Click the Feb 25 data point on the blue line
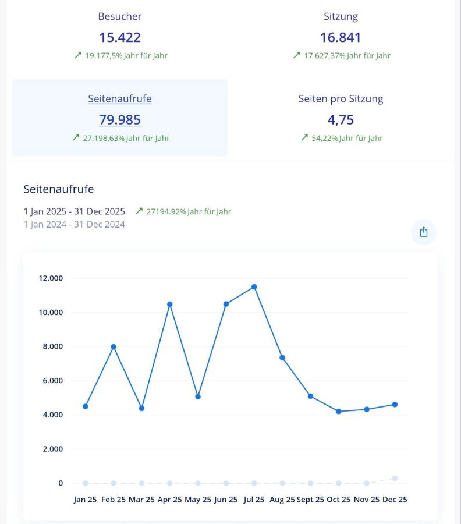461x524 pixels. click(x=114, y=346)
